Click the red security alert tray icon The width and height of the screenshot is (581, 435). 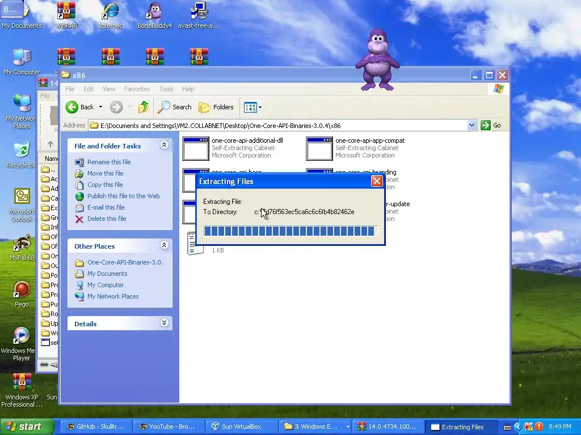(x=539, y=427)
